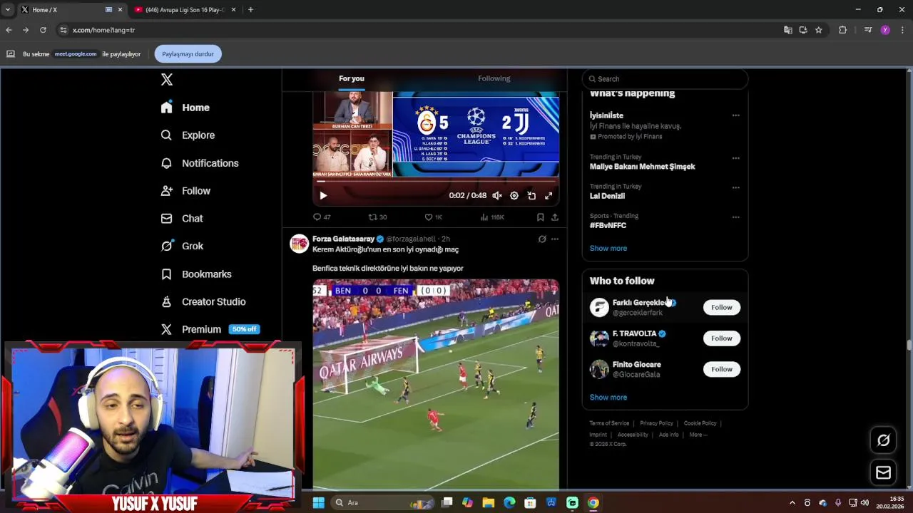Viewport: 913px width, 513px height.
Task: Open video settings gear
Action: tap(514, 195)
